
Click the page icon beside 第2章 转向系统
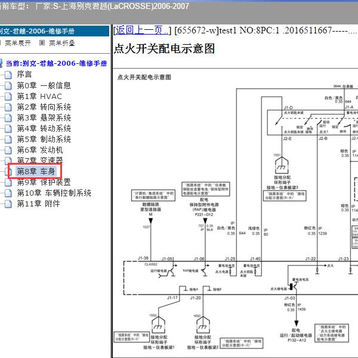[x=8, y=107]
